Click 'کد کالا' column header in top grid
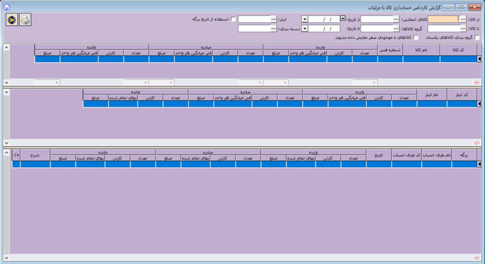 pyautogui.click(x=458, y=50)
